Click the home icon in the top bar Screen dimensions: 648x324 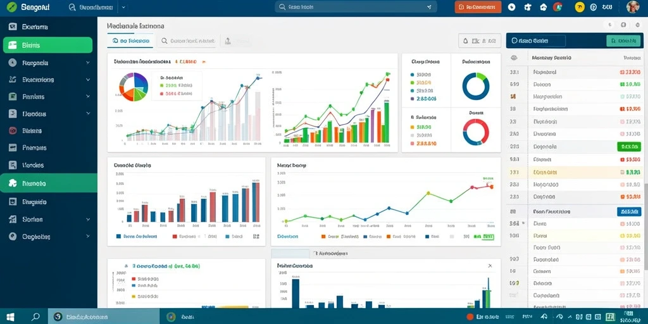tap(543, 7)
